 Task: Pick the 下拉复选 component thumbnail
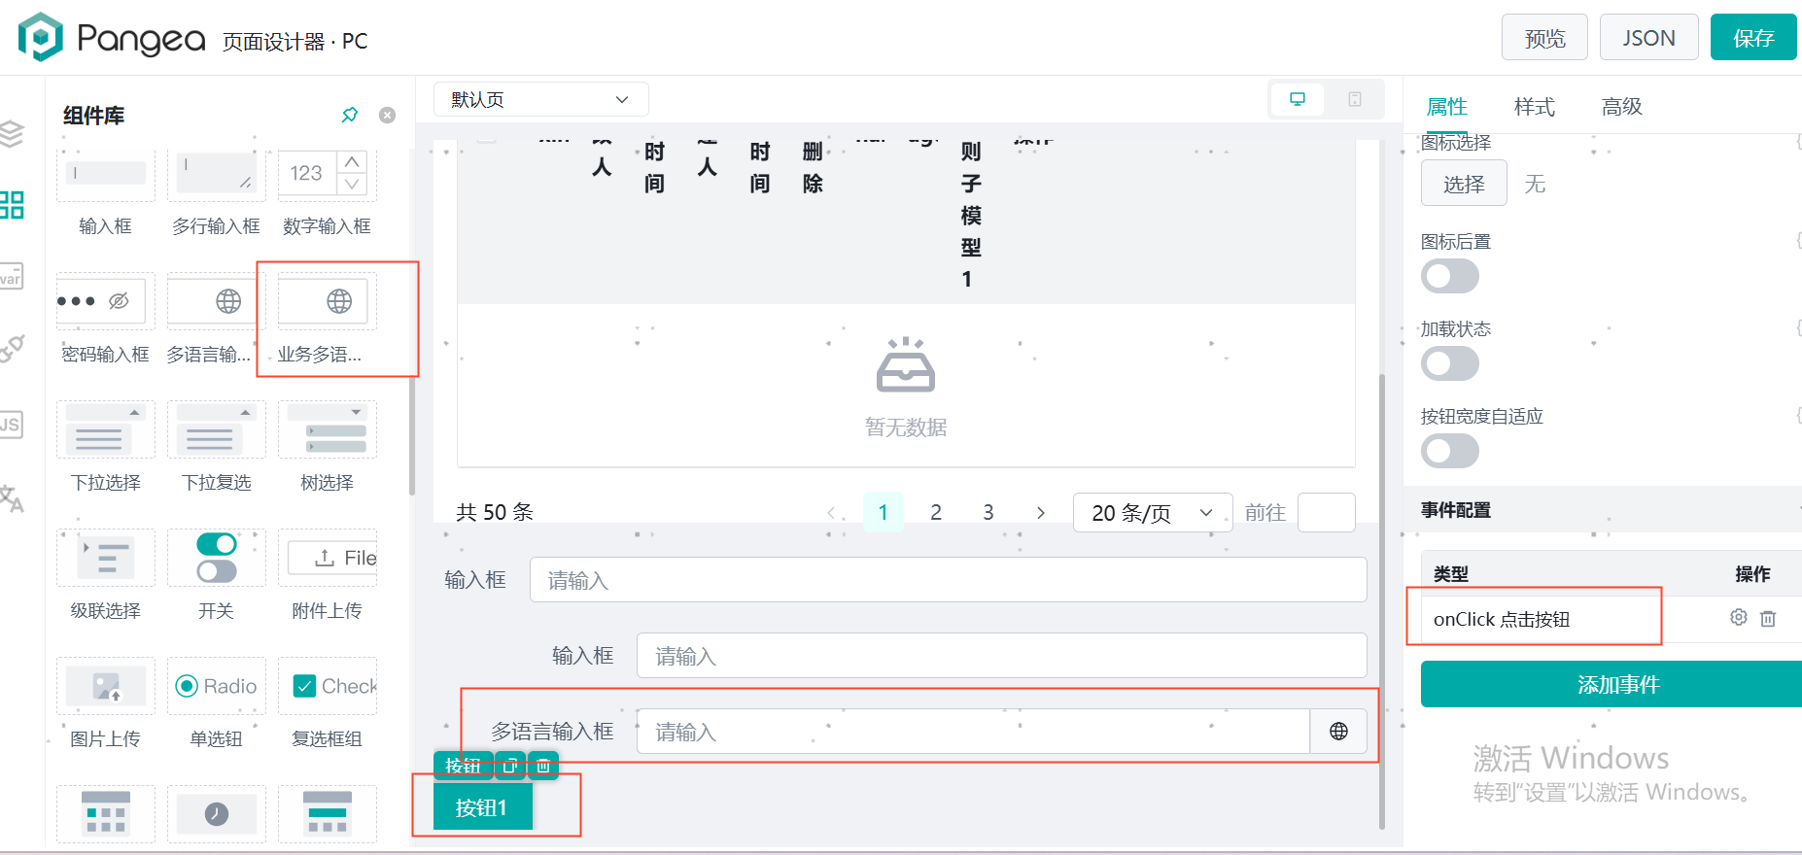click(x=217, y=429)
